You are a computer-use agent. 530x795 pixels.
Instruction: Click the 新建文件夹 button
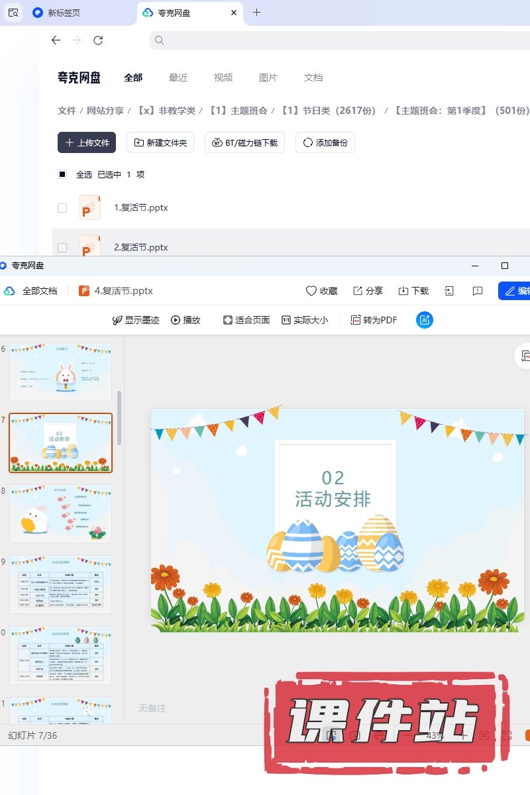pos(160,142)
